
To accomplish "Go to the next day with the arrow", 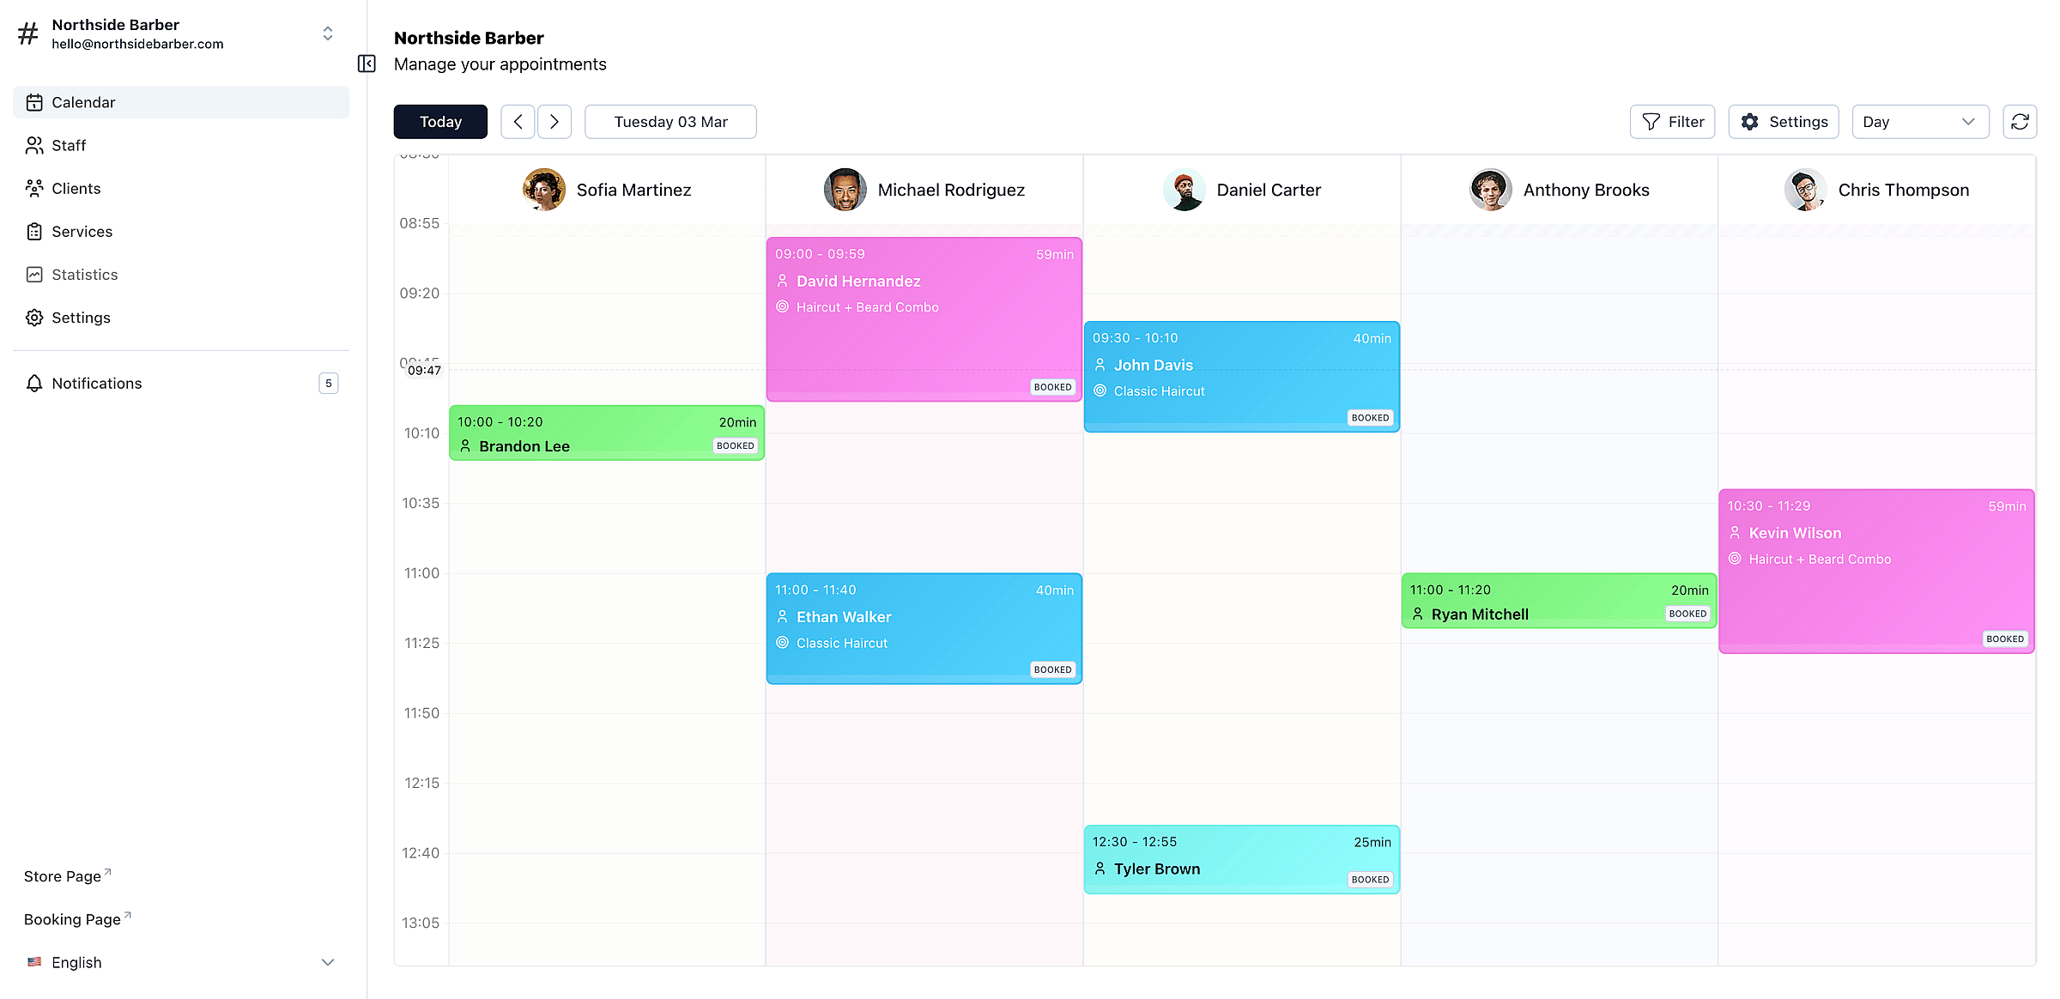I will click(x=554, y=121).
